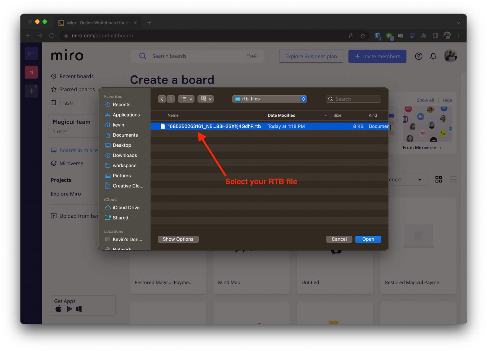Open Recent boards from the sidebar
Image resolution: width=487 pixels, height=351 pixels.
pos(76,76)
